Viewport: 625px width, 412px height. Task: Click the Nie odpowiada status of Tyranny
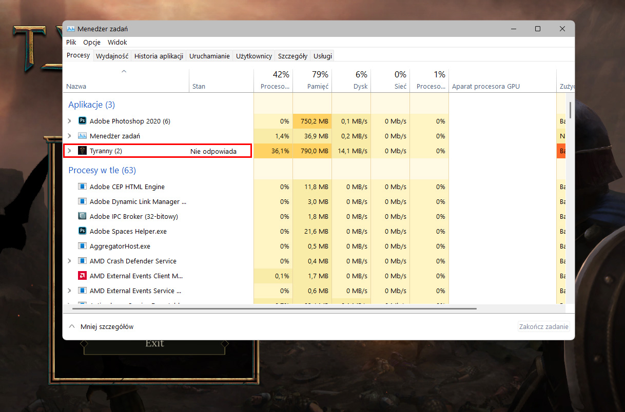pos(213,151)
